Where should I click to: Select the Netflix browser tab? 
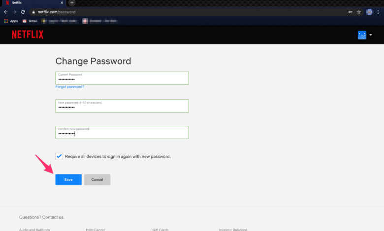pos(34,2)
